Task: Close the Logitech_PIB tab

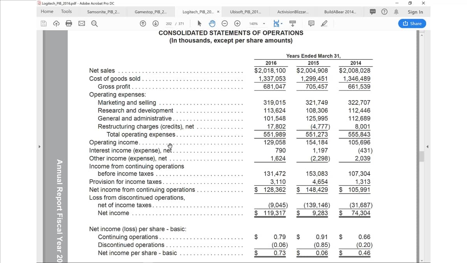Action: 218,12
